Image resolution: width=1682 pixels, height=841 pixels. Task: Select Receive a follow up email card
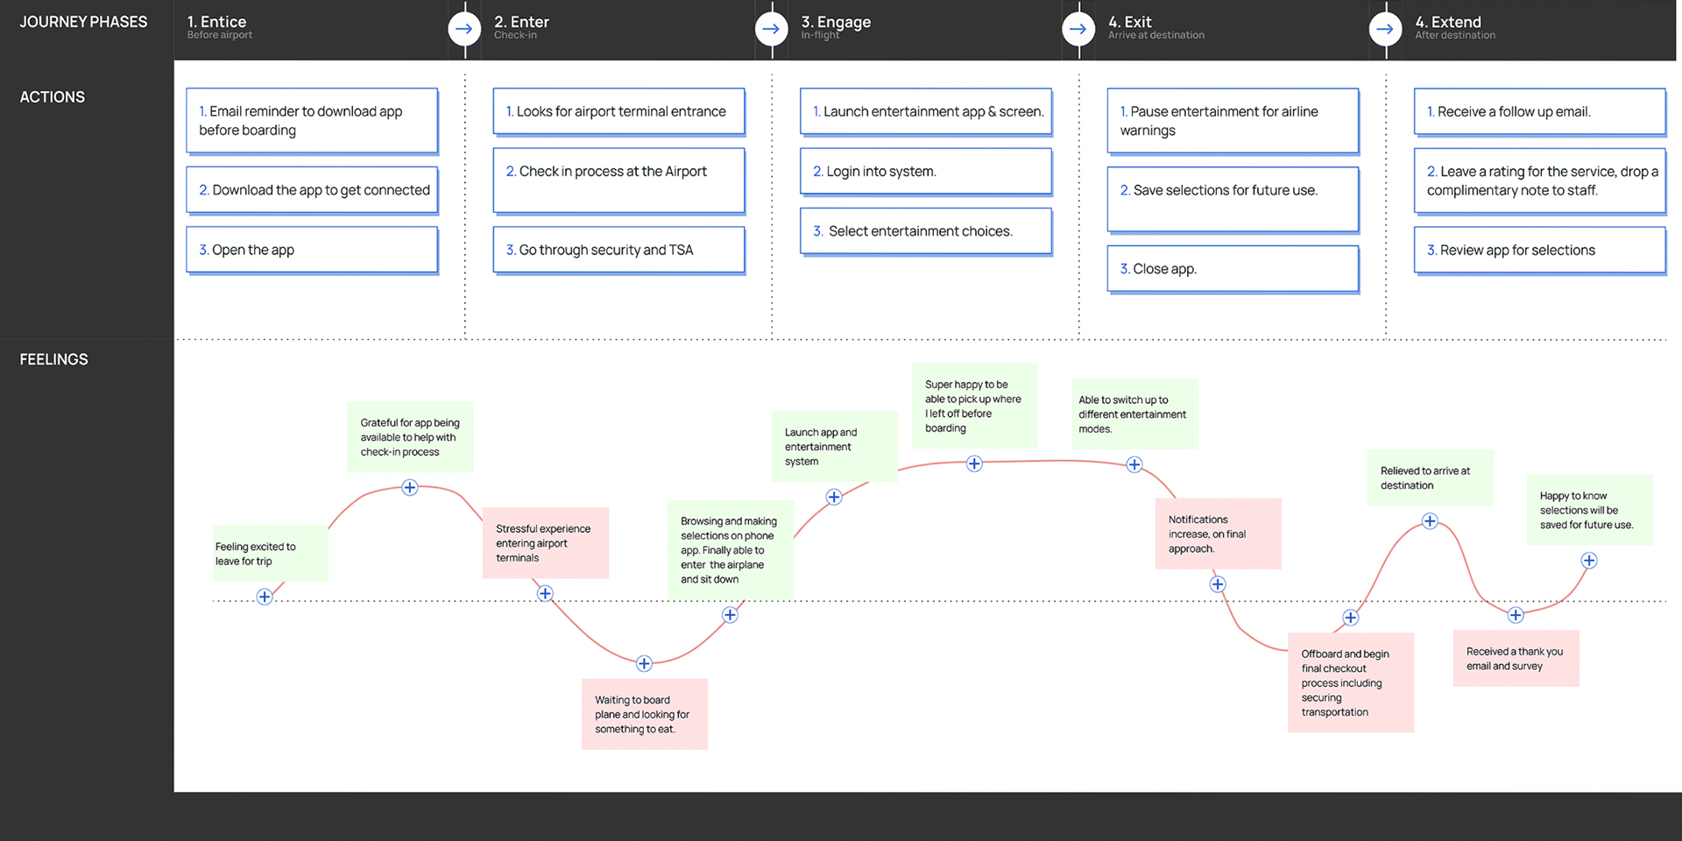click(x=1540, y=112)
